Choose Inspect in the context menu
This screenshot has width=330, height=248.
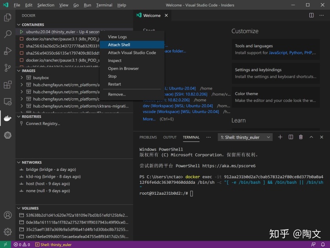point(132,61)
